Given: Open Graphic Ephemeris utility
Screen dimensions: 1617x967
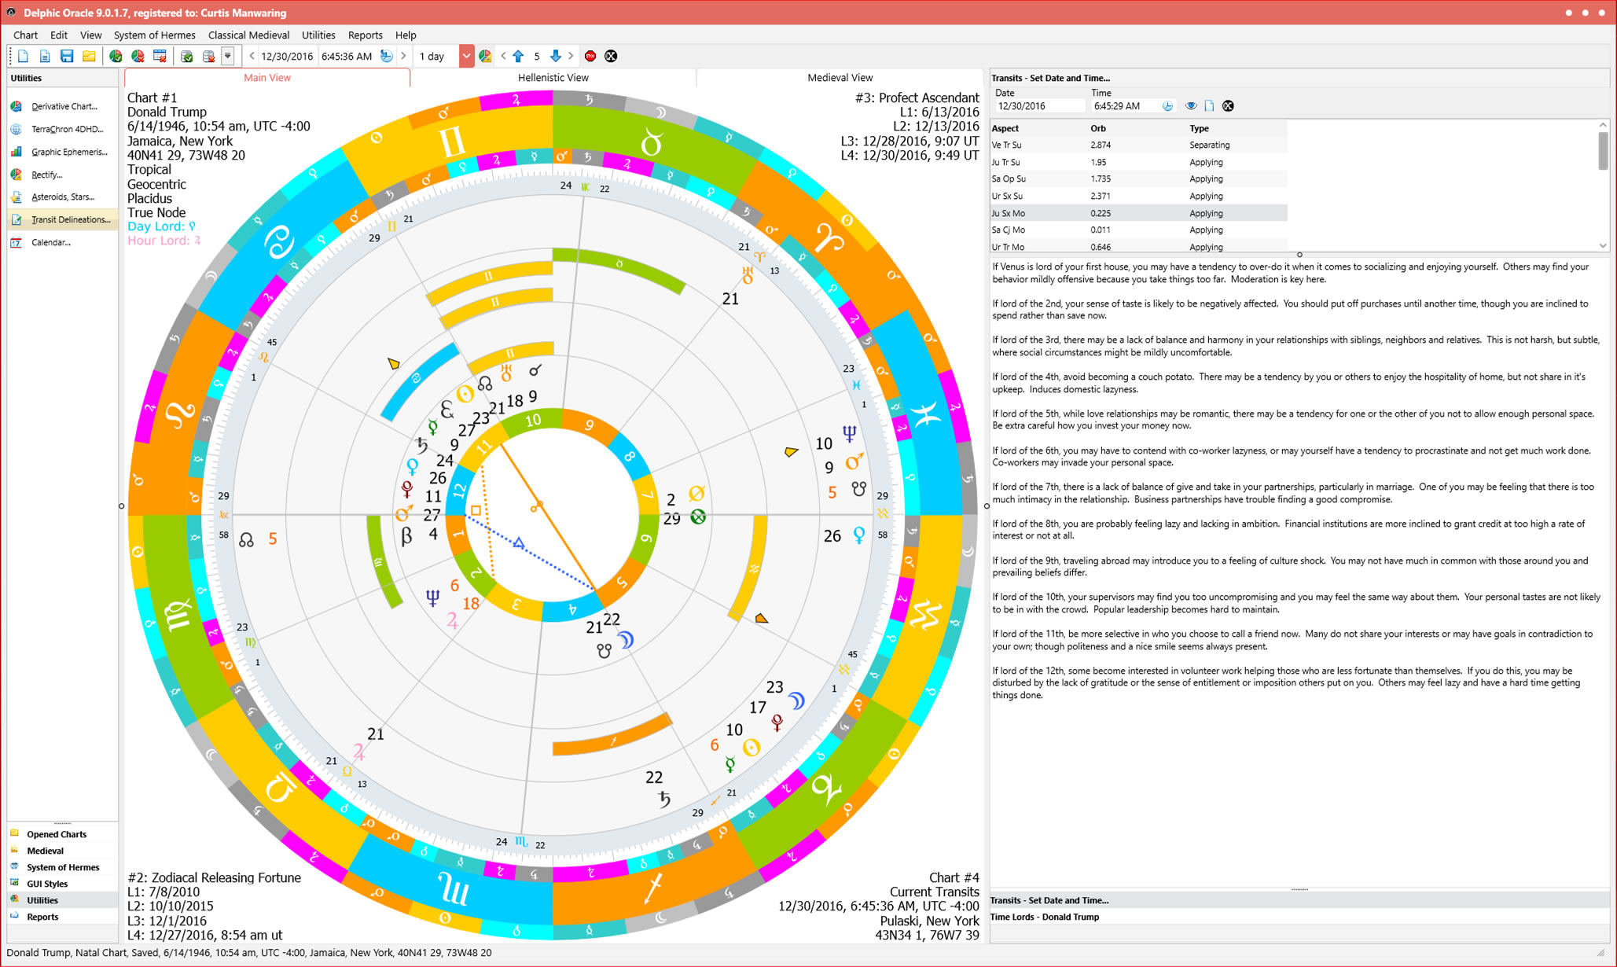Looking at the screenshot, I should pyautogui.click(x=63, y=152).
